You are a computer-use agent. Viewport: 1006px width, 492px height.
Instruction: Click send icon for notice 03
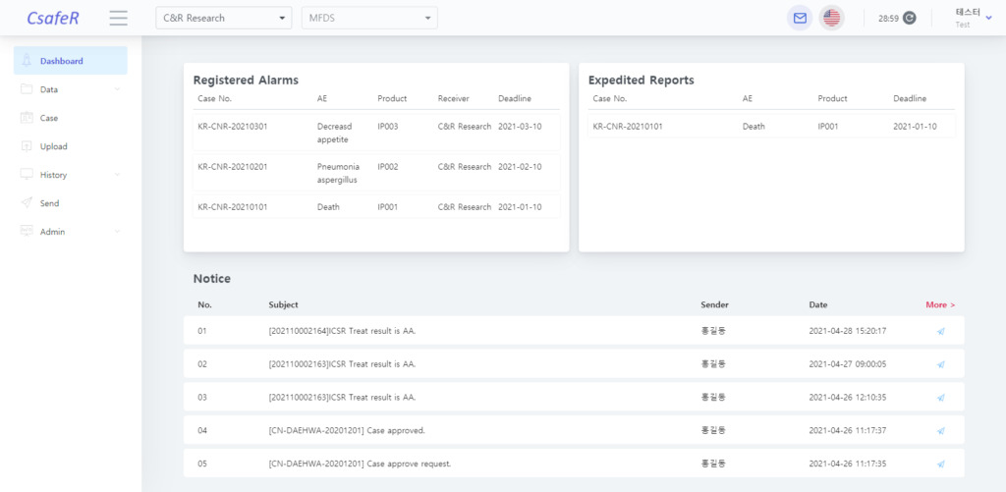click(x=940, y=398)
